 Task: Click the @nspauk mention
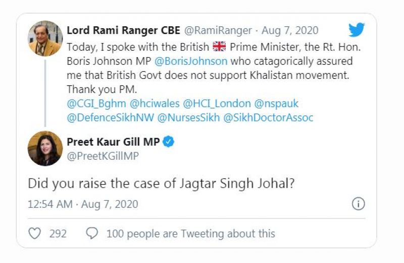[276, 104]
